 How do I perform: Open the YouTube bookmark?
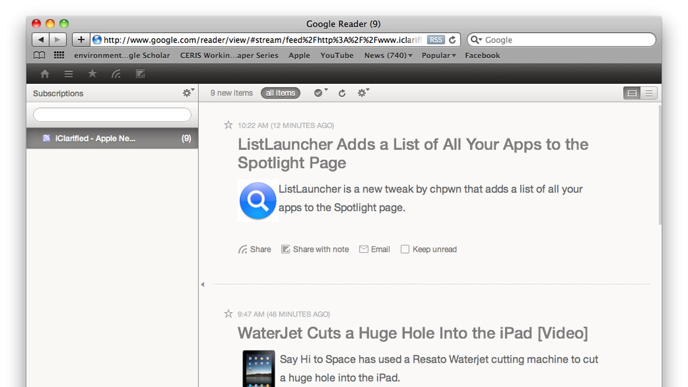coord(337,55)
